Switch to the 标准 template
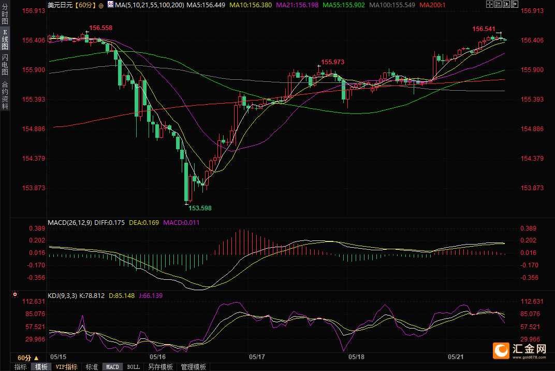 point(92,367)
